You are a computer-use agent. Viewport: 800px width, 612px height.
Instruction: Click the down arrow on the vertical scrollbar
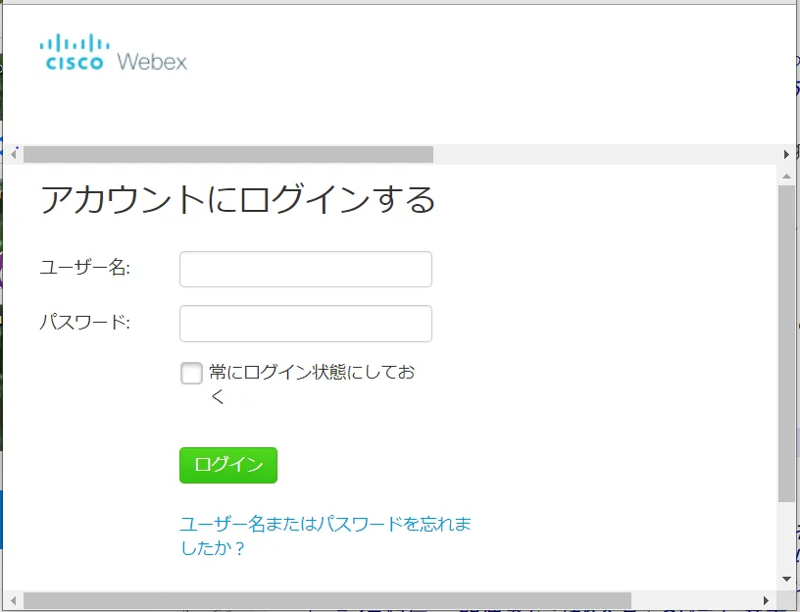coord(785,578)
